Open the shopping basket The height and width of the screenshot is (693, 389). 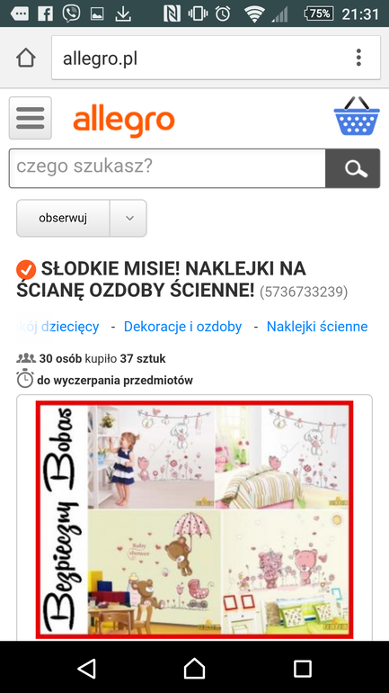coord(357,116)
